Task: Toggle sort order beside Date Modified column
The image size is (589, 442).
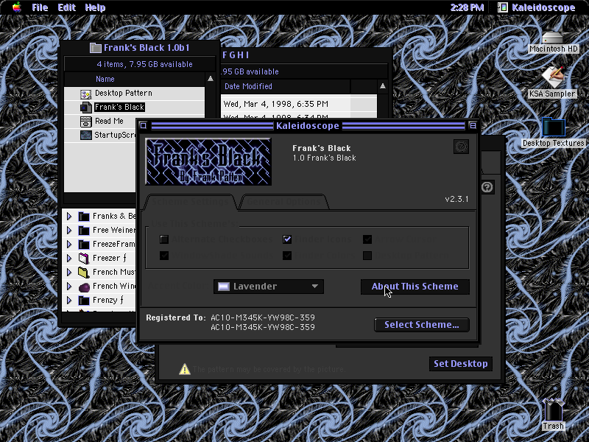Action: 382,86
